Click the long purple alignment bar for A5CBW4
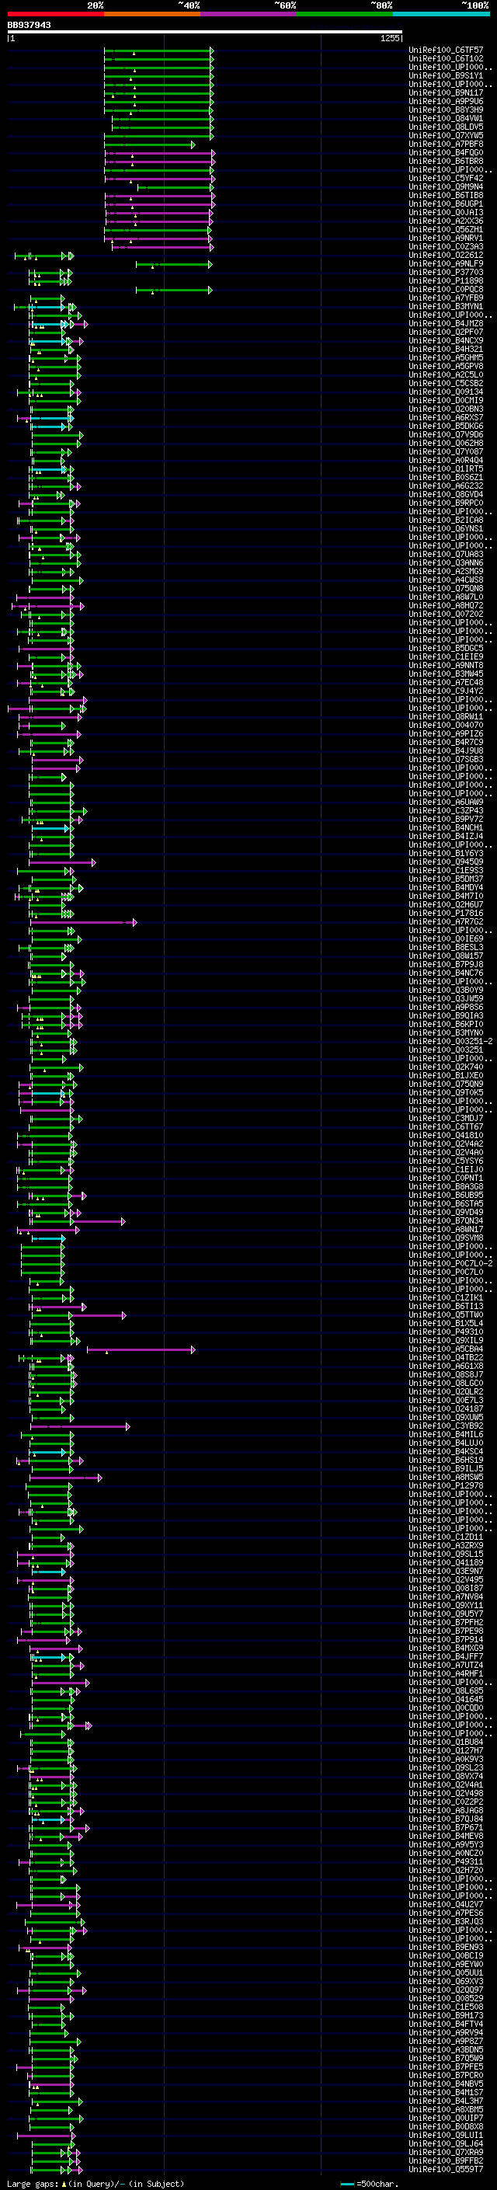 tap(141, 1349)
